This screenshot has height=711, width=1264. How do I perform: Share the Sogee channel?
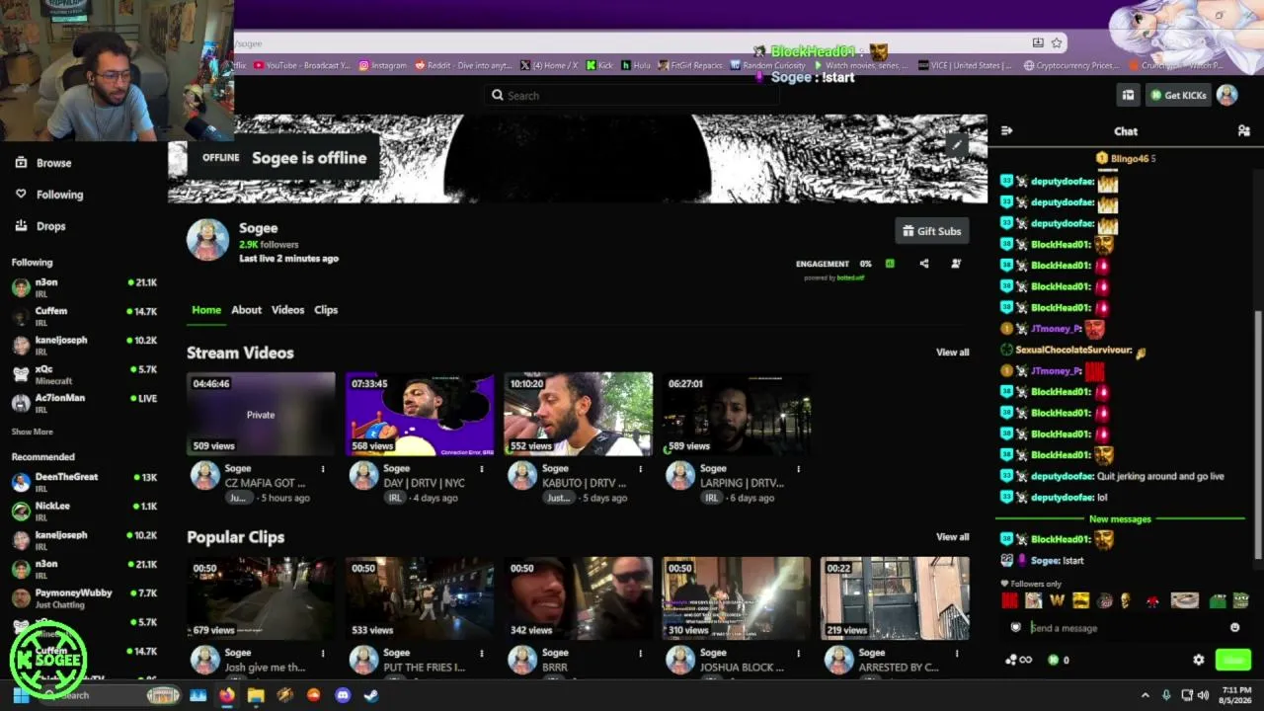click(x=924, y=264)
